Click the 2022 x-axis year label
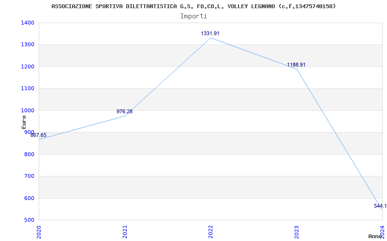 210,232
